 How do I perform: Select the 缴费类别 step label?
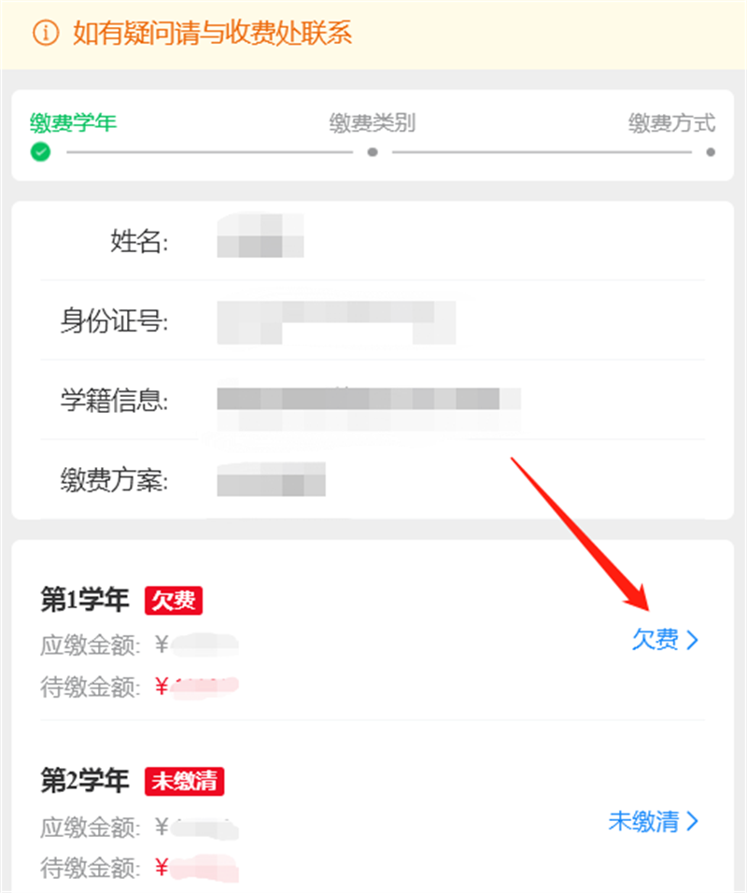373,122
